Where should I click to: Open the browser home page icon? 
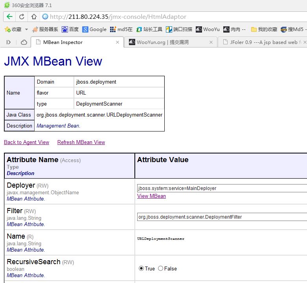pos(34,16)
